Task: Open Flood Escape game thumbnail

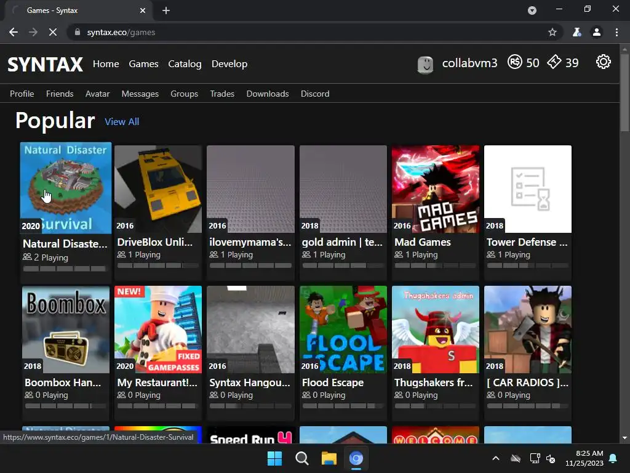Action: pos(343,329)
